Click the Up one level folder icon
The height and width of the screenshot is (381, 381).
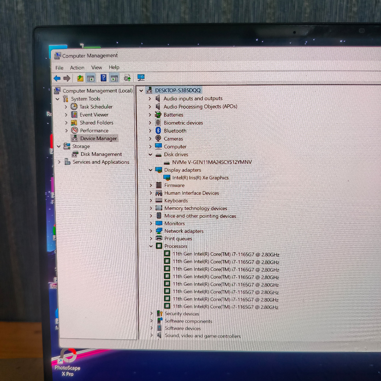80,78
